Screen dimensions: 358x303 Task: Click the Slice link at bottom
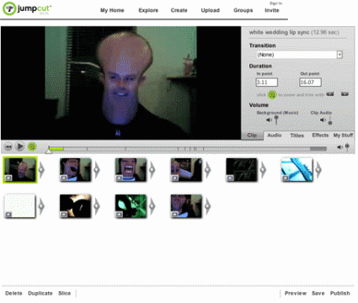pyautogui.click(x=64, y=293)
